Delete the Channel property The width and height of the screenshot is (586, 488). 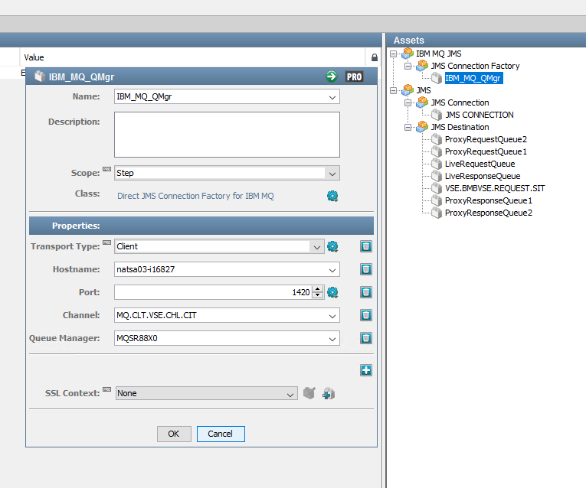tap(366, 315)
